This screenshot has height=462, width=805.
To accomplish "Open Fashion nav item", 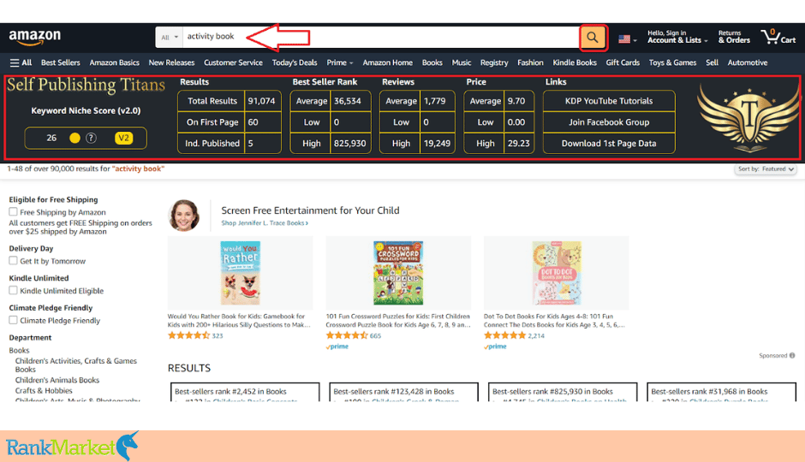I will [x=530, y=62].
